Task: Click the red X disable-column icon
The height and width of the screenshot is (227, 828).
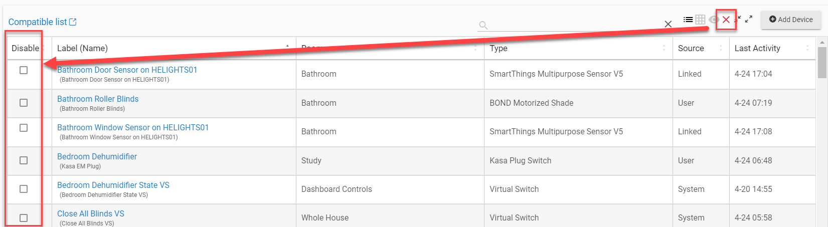Action: [x=726, y=20]
